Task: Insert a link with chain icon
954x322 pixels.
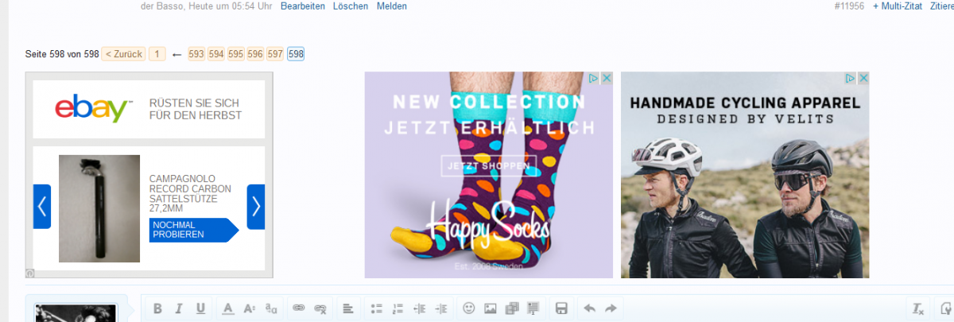Action: tap(299, 308)
